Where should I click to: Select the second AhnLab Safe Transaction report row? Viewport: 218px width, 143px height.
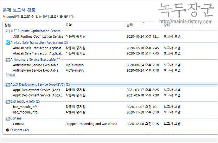(x=110, y=53)
